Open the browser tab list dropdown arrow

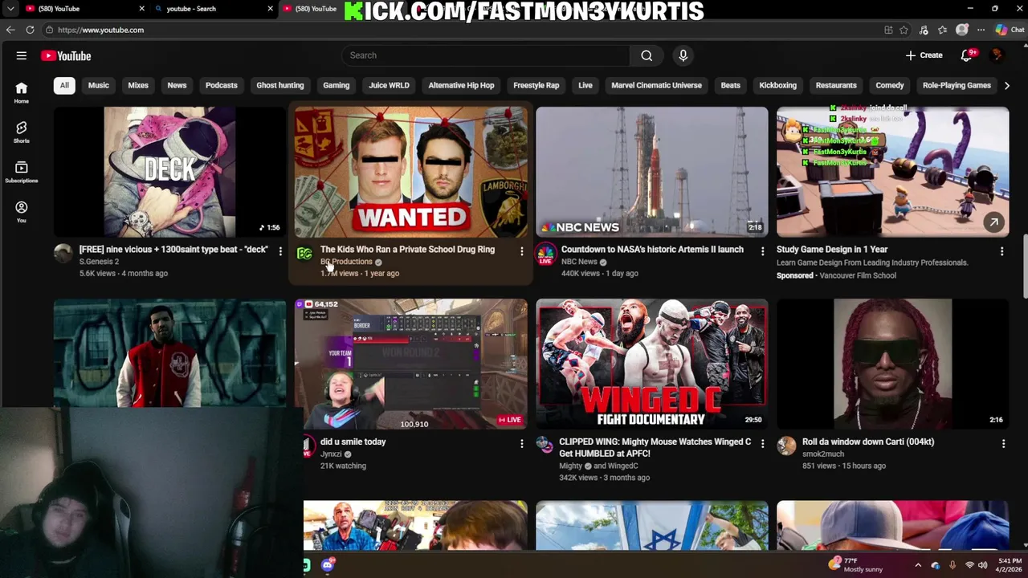coord(10,9)
